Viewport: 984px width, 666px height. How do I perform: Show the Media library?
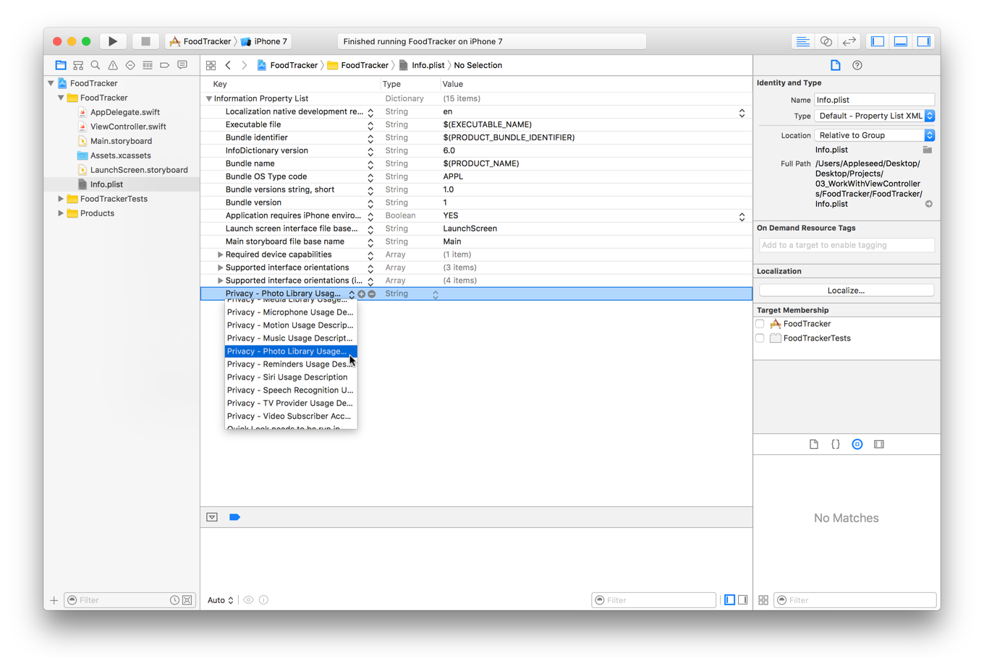pyautogui.click(x=879, y=444)
